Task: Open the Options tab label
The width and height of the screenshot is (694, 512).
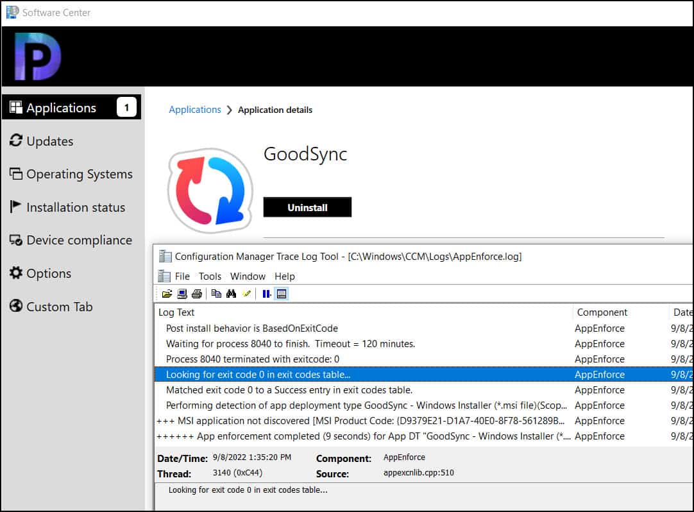Action: [x=49, y=273]
